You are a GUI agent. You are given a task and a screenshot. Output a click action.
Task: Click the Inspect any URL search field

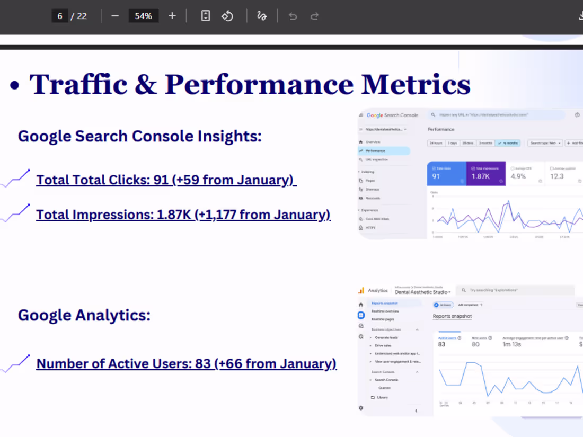[x=497, y=115]
